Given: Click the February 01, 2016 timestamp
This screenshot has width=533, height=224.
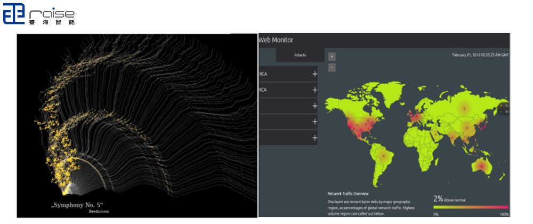Looking at the screenshot, I should [480, 55].
